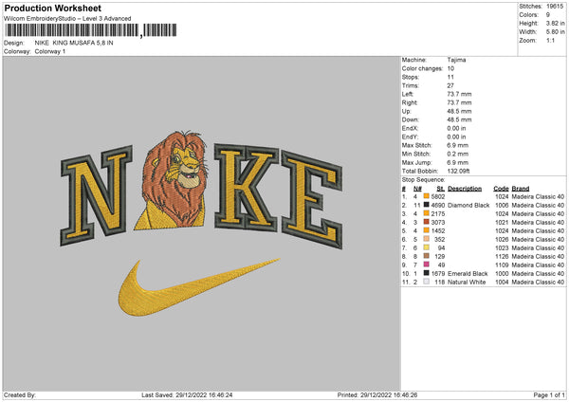This screenshot has width=569, height=402.
Task: Select the embroidered letter E in preview
Action: tap(312, 199)
